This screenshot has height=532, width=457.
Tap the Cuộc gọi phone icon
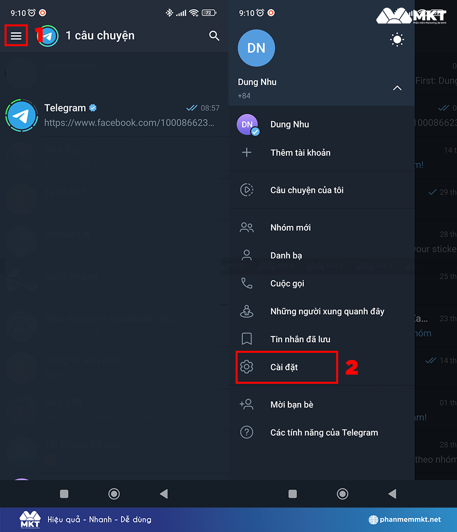pos(247,283)
